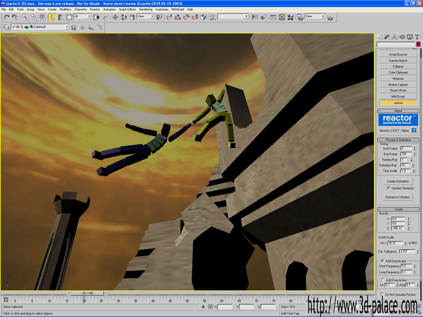Activate the Unlink Selection tool
This screenshot has width=423, height=317.
pyautogui.click(x=34, y=17)
